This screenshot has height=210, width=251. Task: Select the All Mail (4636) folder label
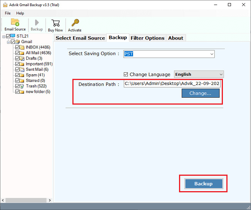click(x=38, y=53)
